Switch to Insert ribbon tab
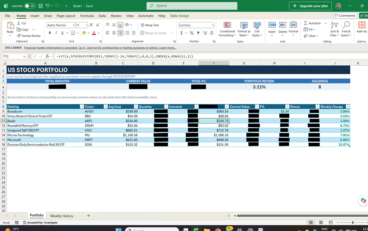The height and width of the screenshot is (231, 368). [35, 16]
